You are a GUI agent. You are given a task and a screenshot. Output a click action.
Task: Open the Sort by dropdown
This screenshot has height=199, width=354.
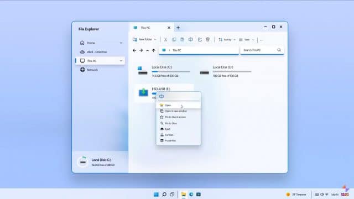227,40
